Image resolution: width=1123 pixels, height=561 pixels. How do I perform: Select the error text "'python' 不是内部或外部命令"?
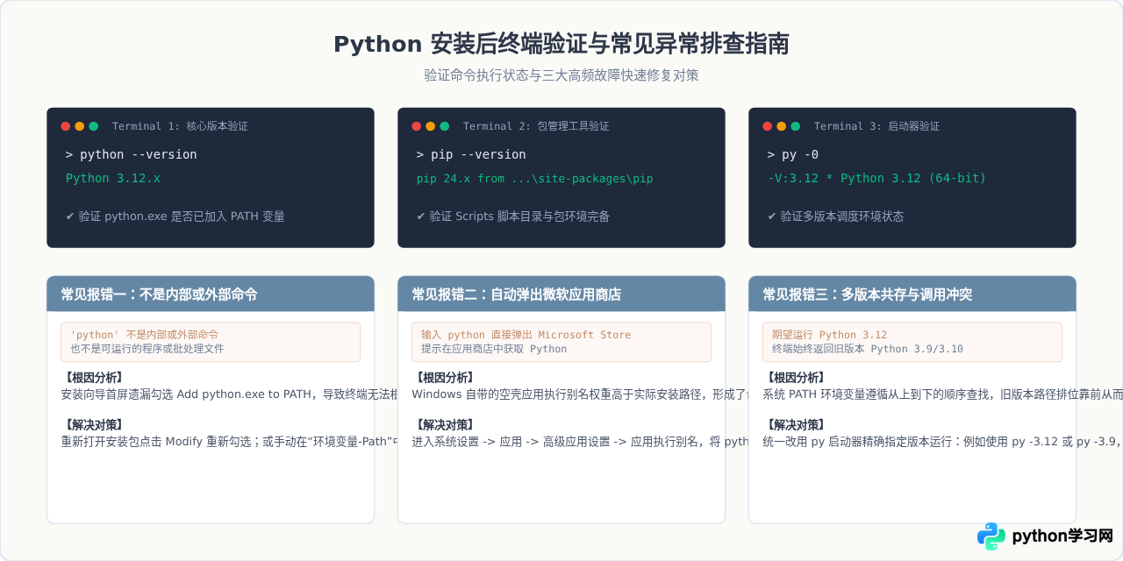(x=144, y=335)
